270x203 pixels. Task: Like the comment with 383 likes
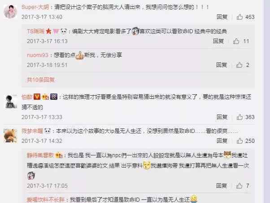[240, 117]
